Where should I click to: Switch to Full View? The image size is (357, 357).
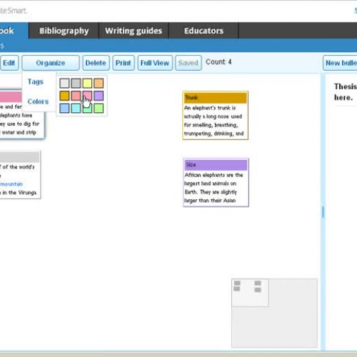[155, 63]
